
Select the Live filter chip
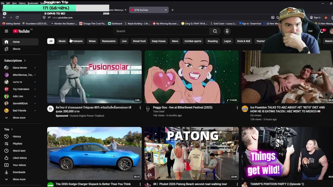click(124, 41)
